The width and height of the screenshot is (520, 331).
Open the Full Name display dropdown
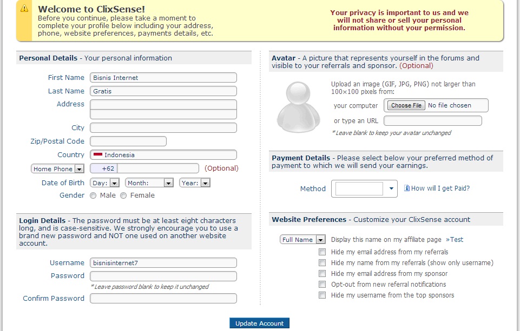pos(302,239)
